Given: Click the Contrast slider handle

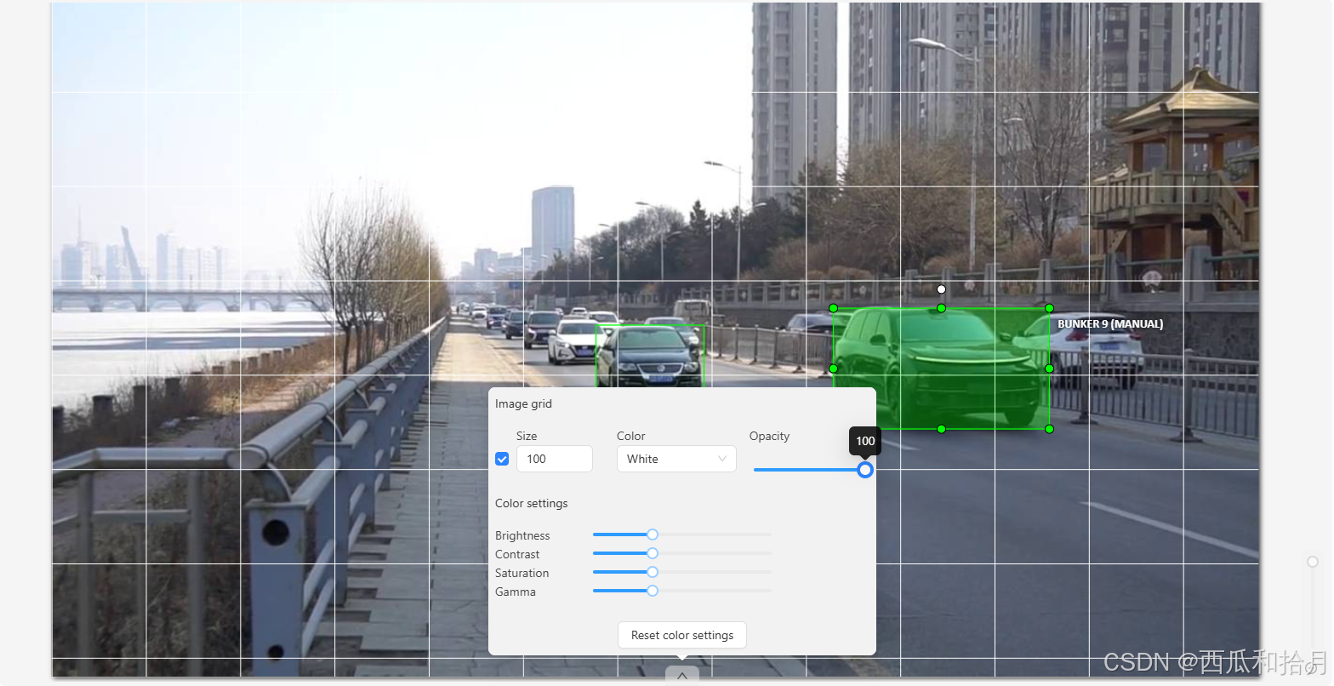Looking at the screenshot, I should 653,553.
